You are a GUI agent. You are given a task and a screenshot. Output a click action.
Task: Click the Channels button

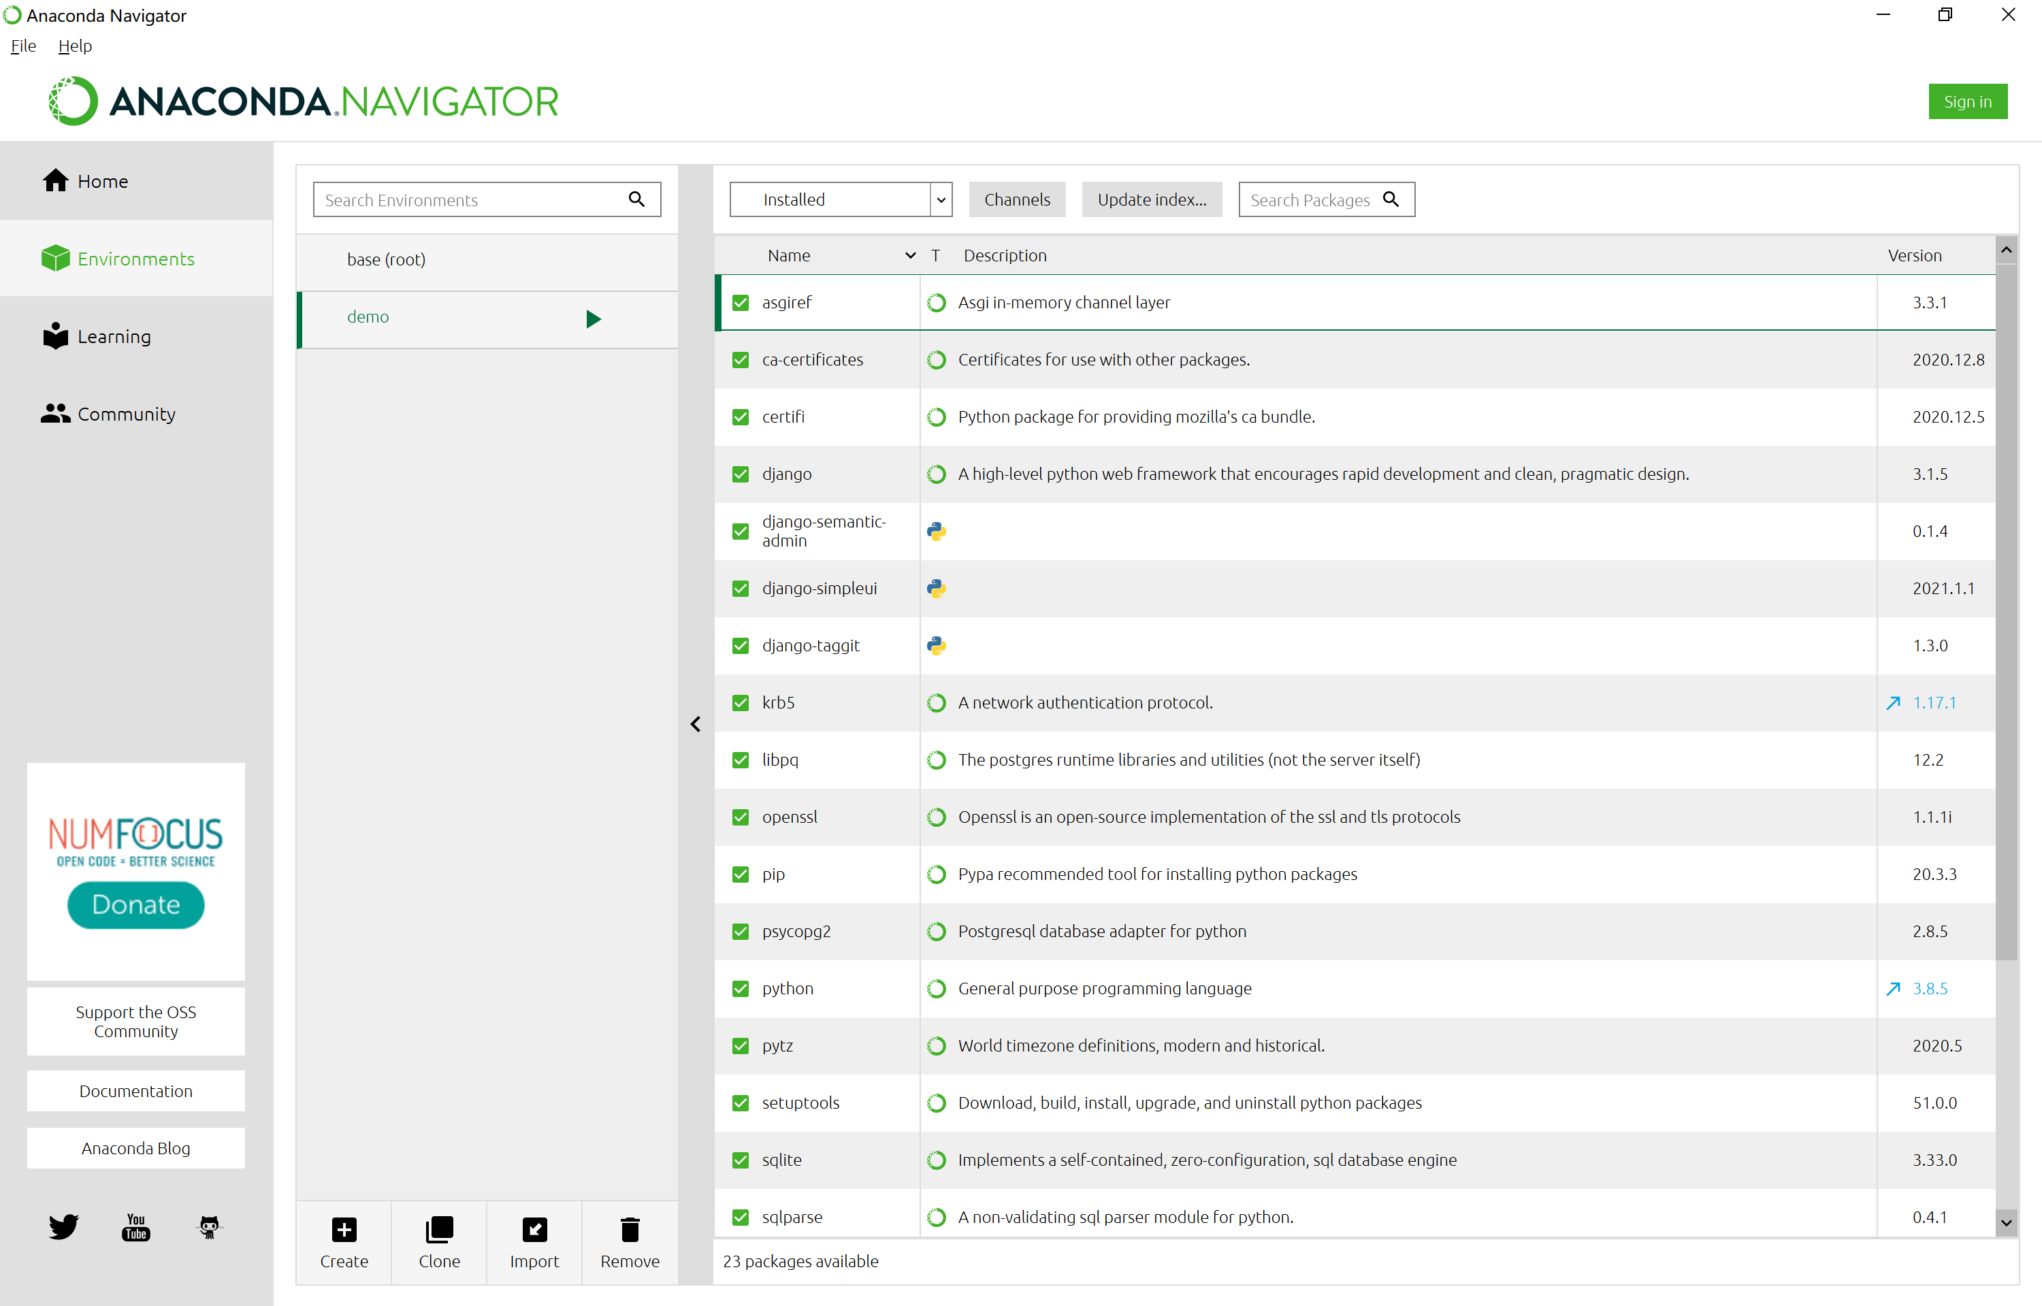tap(1016, 199)
